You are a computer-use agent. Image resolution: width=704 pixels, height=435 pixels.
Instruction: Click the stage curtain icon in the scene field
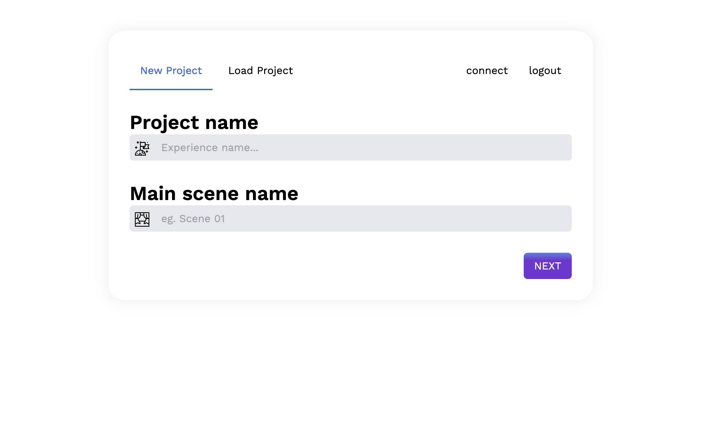click(142, 219)
